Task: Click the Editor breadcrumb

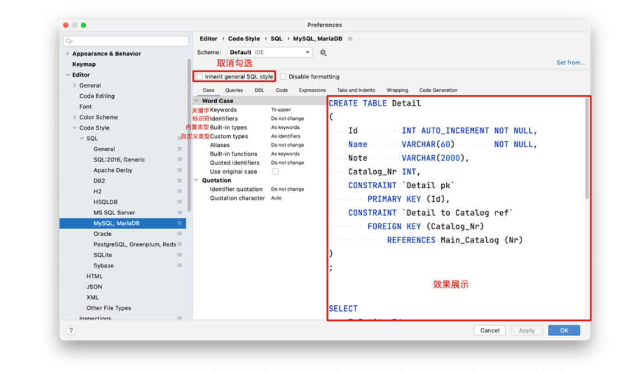Action: click(209, 39)
